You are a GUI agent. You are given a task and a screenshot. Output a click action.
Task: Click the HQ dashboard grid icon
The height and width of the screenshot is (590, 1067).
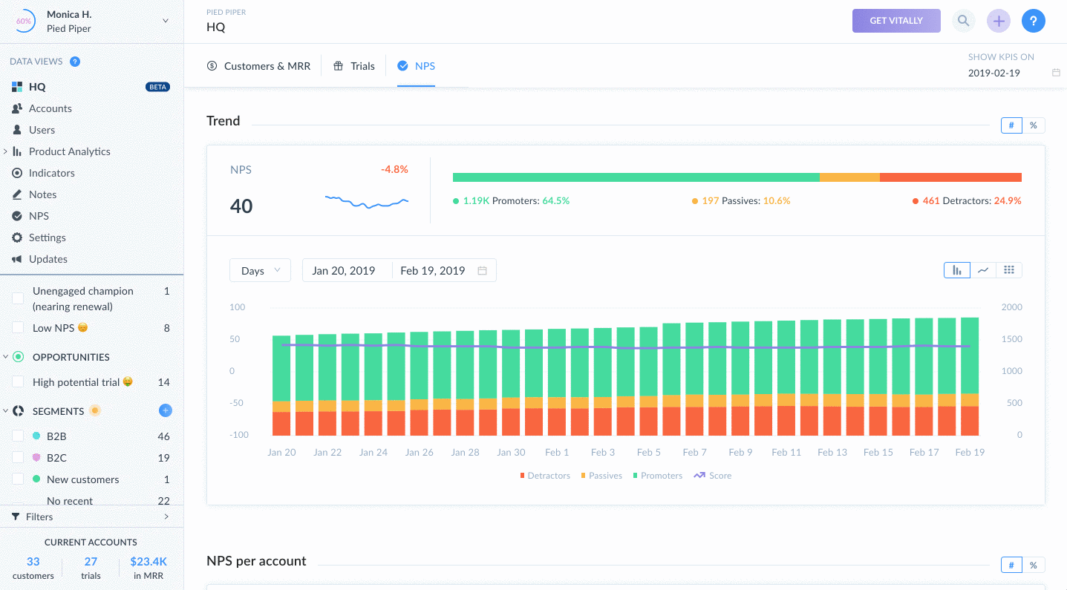click(17, 87)
